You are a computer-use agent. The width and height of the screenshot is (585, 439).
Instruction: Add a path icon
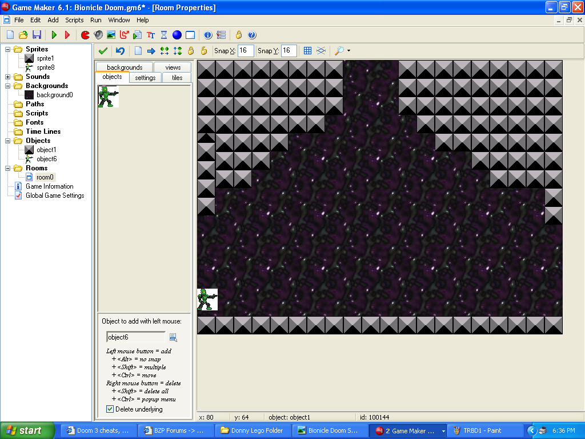tap(124, 35)
